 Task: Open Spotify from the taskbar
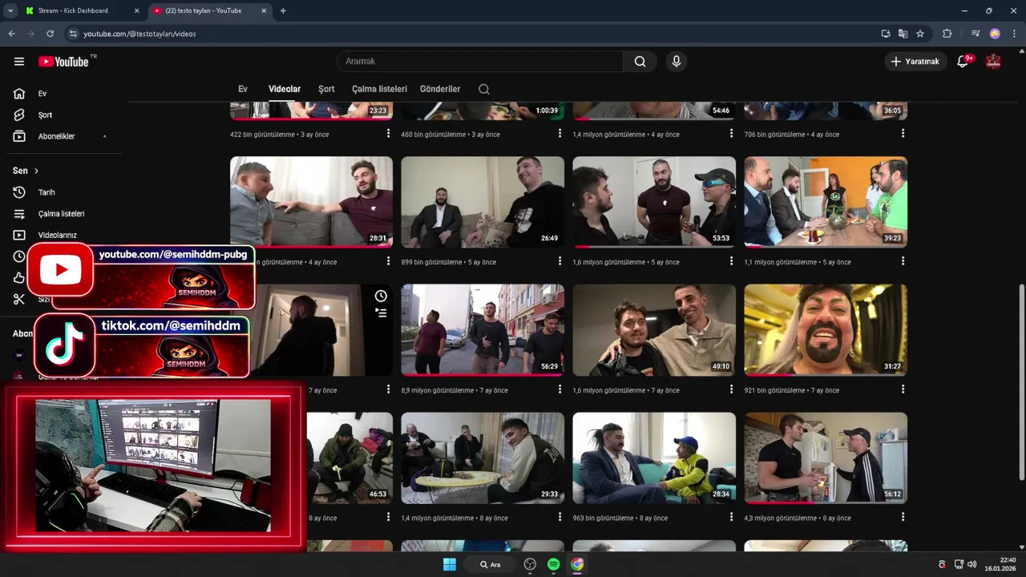point(553,564)
